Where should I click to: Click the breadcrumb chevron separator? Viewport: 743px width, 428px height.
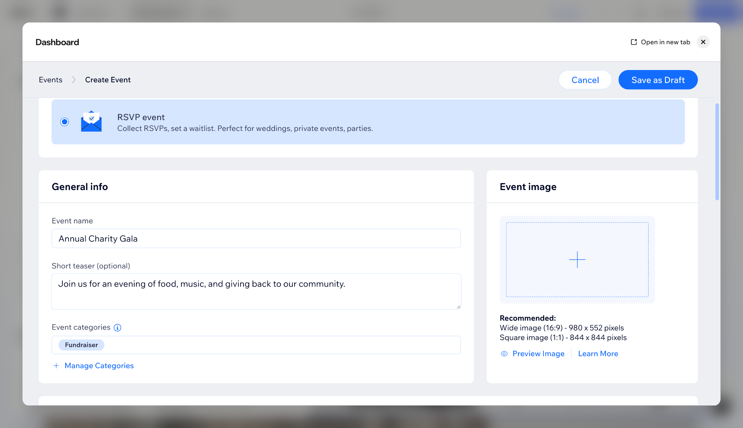[74, 80]
